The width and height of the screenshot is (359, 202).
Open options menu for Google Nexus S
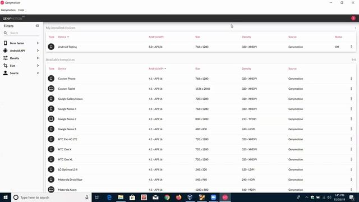351,129
